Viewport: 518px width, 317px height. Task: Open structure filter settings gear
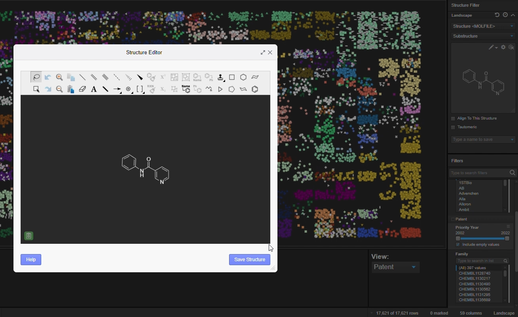pyautogui.click(x=503, y=47)
